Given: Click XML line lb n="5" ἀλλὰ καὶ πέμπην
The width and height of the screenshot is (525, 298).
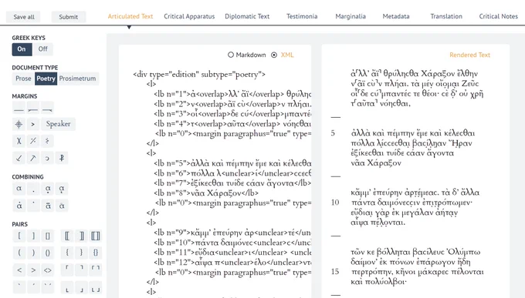Looking at the screenshot, I should coord(232,163).
